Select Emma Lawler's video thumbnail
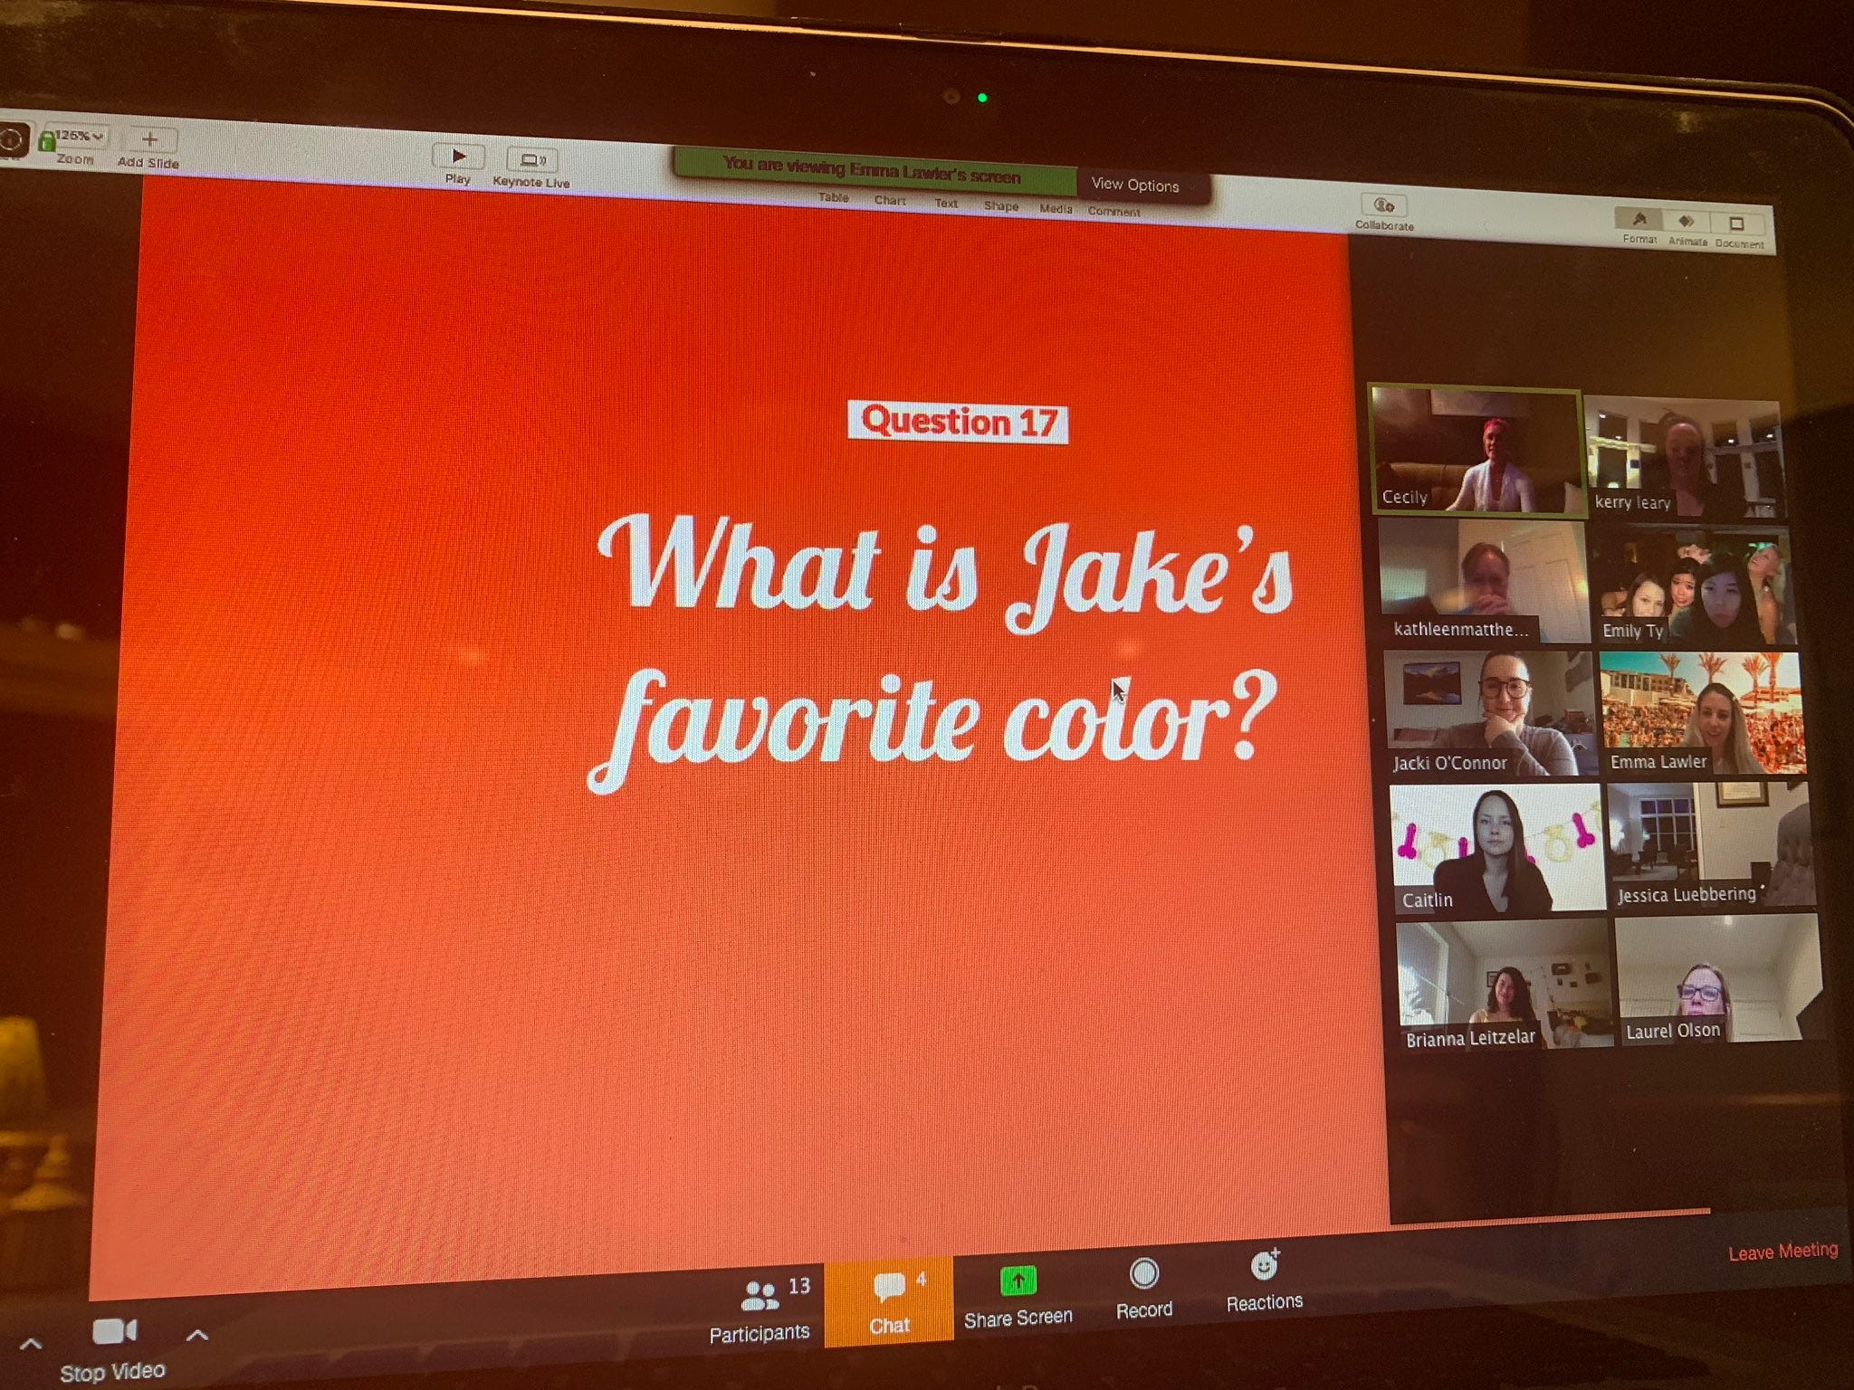This screenshot has height=1390, width=1854. pos(1701,713)
